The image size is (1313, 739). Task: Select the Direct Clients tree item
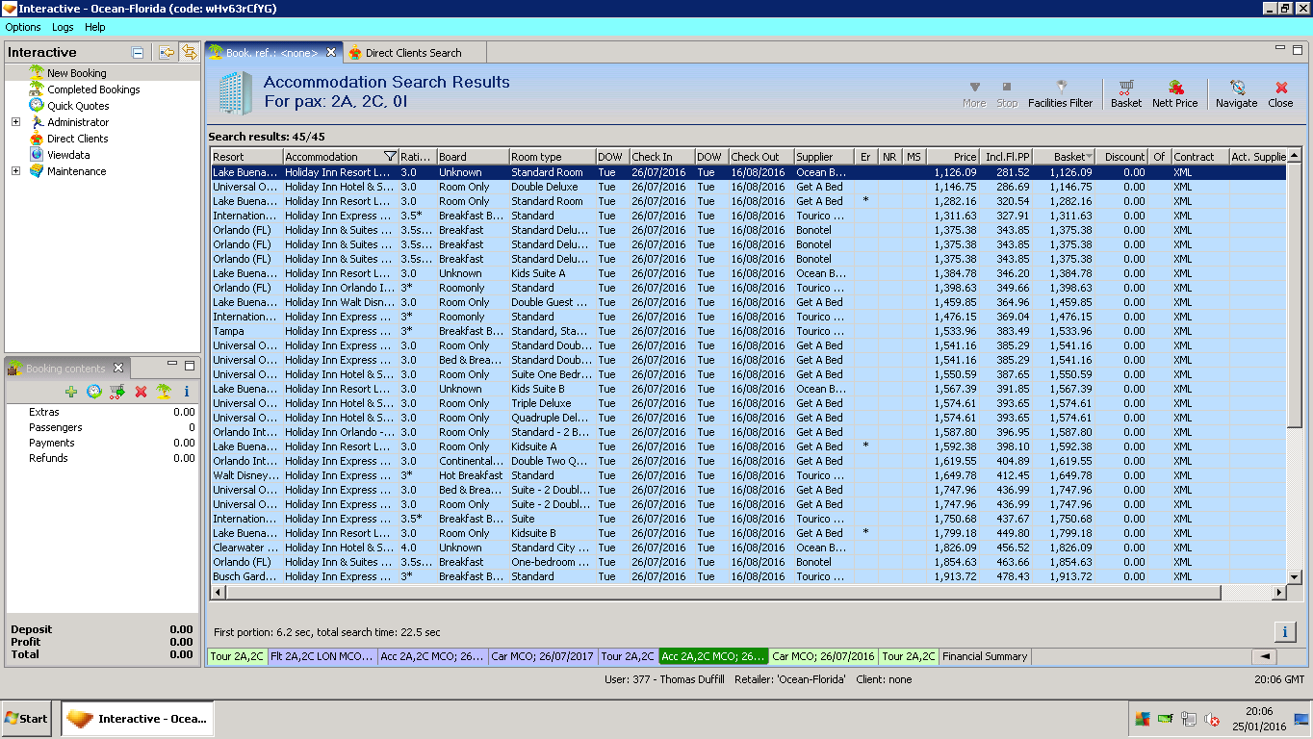(78, 139)
